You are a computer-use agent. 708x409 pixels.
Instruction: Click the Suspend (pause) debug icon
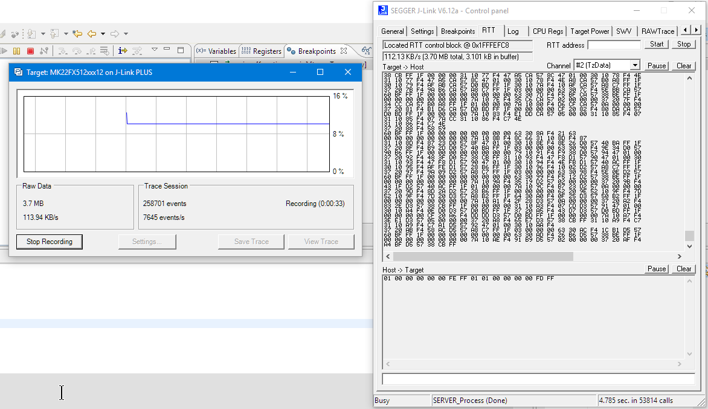tap(16, 51)
